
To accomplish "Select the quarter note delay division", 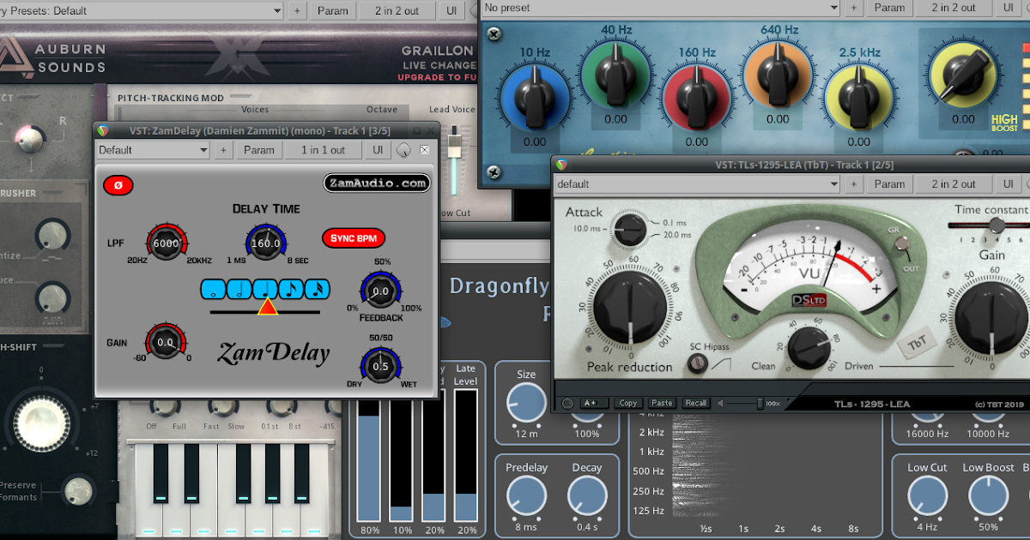I will point(266,290).
